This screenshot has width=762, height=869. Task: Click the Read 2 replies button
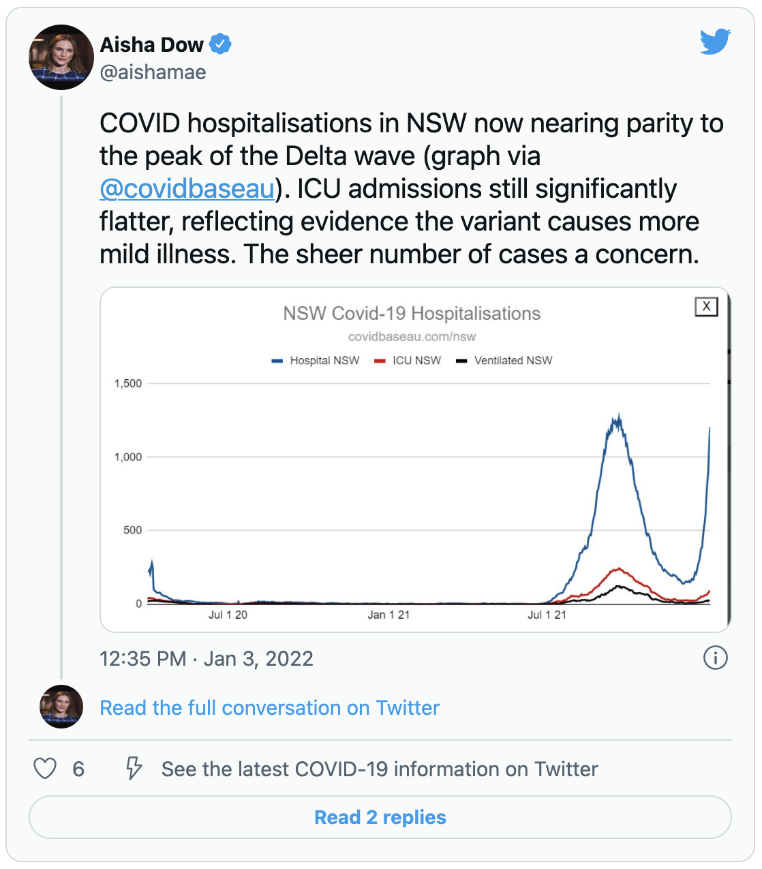click(x=380, y=817)
